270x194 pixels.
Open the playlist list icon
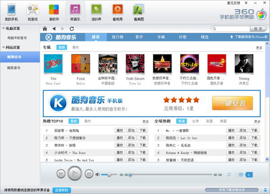(241, 175)
